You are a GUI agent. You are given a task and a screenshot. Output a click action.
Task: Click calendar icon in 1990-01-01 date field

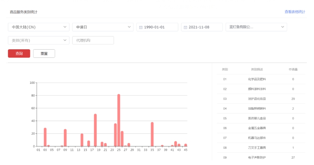[x=141, y=27]
